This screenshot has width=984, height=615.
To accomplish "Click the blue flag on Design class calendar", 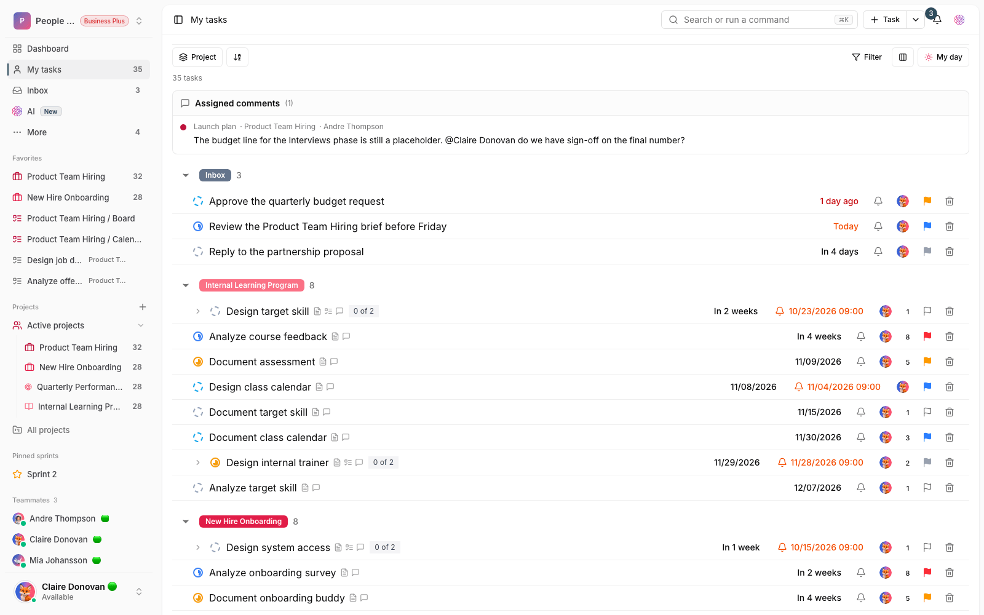I will pos(927,387).
